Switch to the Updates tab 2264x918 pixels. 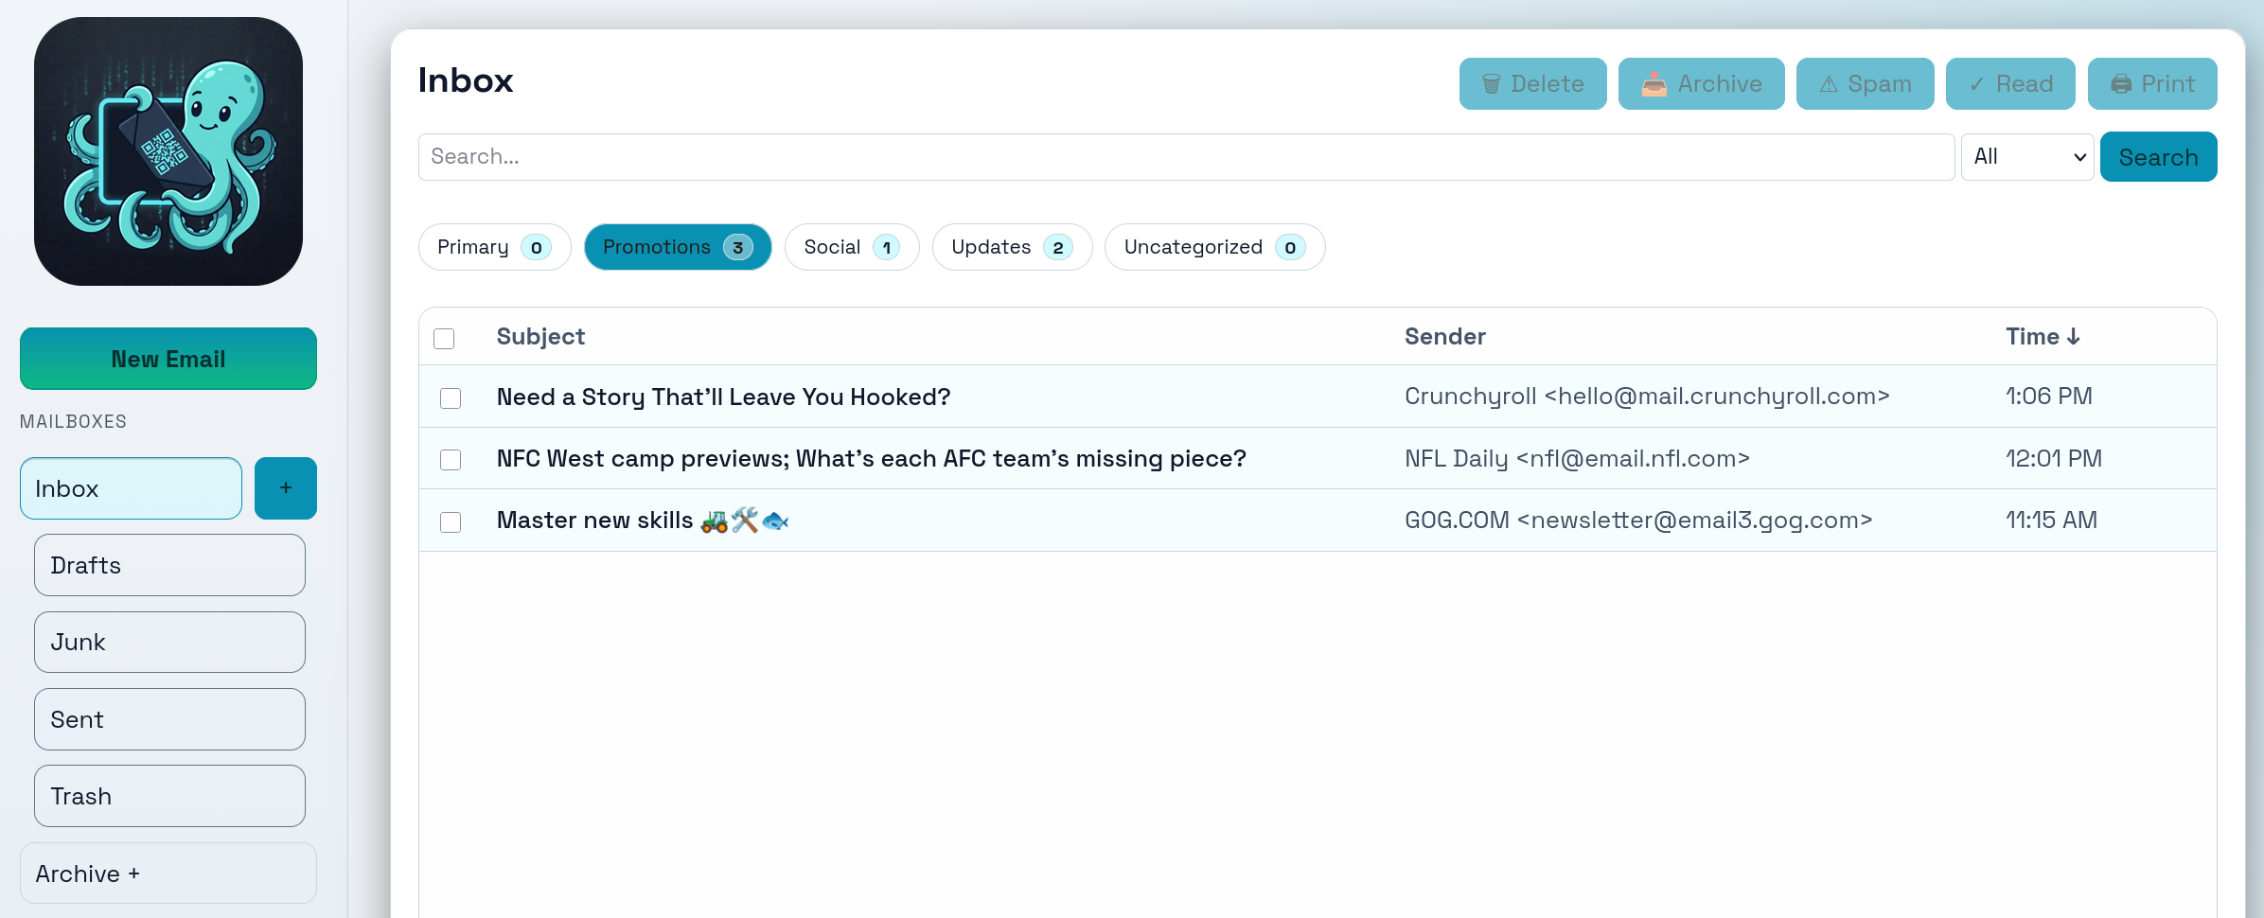pyautogui.click(x=1012, y=247)
